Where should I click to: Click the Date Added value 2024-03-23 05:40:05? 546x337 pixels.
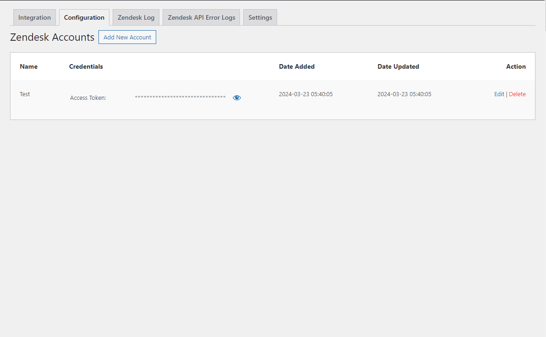(306, 94)
